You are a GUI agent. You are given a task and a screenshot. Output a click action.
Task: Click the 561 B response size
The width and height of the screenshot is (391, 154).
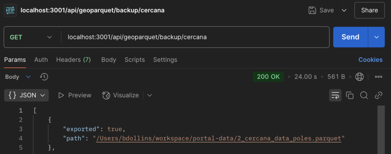[336, 77]
